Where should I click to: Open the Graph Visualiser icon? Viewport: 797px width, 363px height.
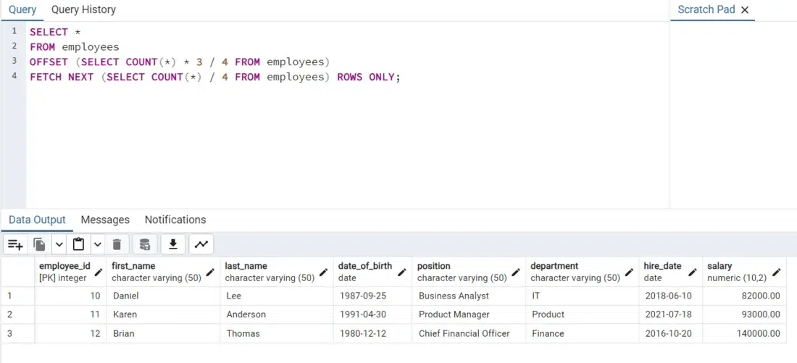201,245
